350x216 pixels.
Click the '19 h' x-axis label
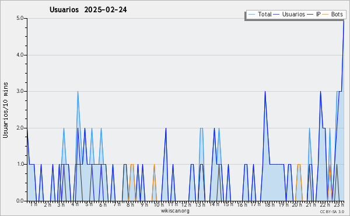pyautogui.click(x=283, y=205)
